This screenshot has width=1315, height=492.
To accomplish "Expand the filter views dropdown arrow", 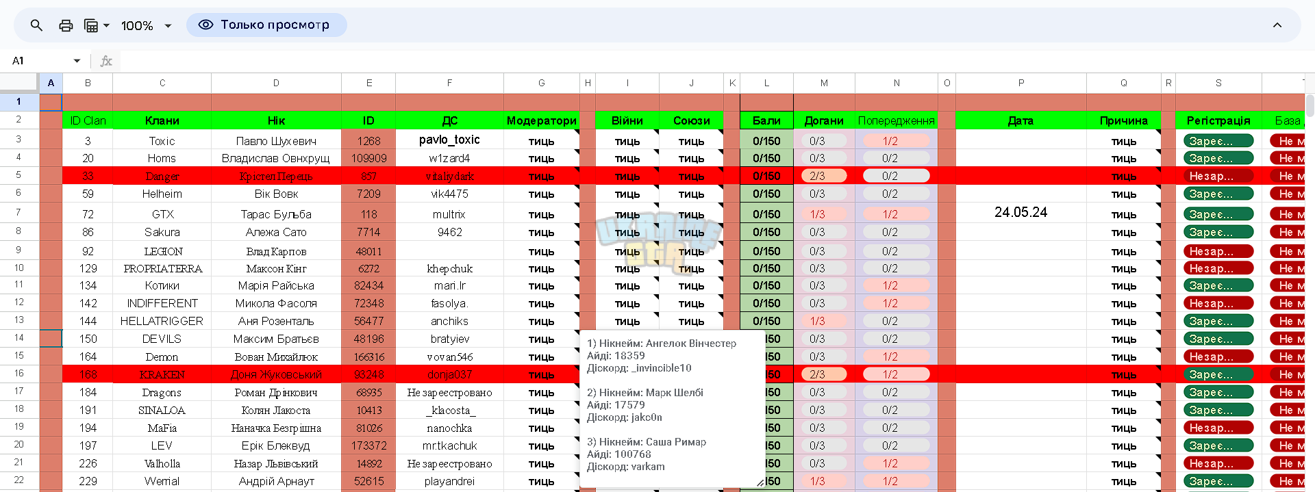I will point(106,25).
